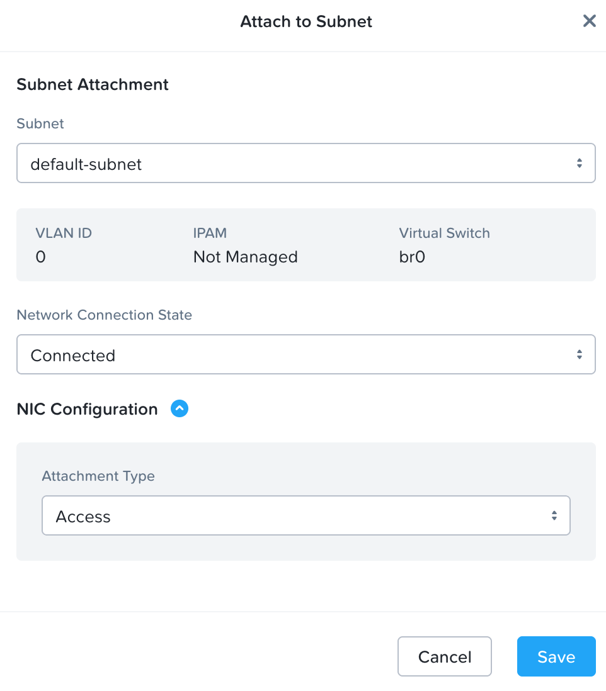This screenshot has width=606, height=691.
Task: Click the VLAN ID value 0
Action: [40, 257]
